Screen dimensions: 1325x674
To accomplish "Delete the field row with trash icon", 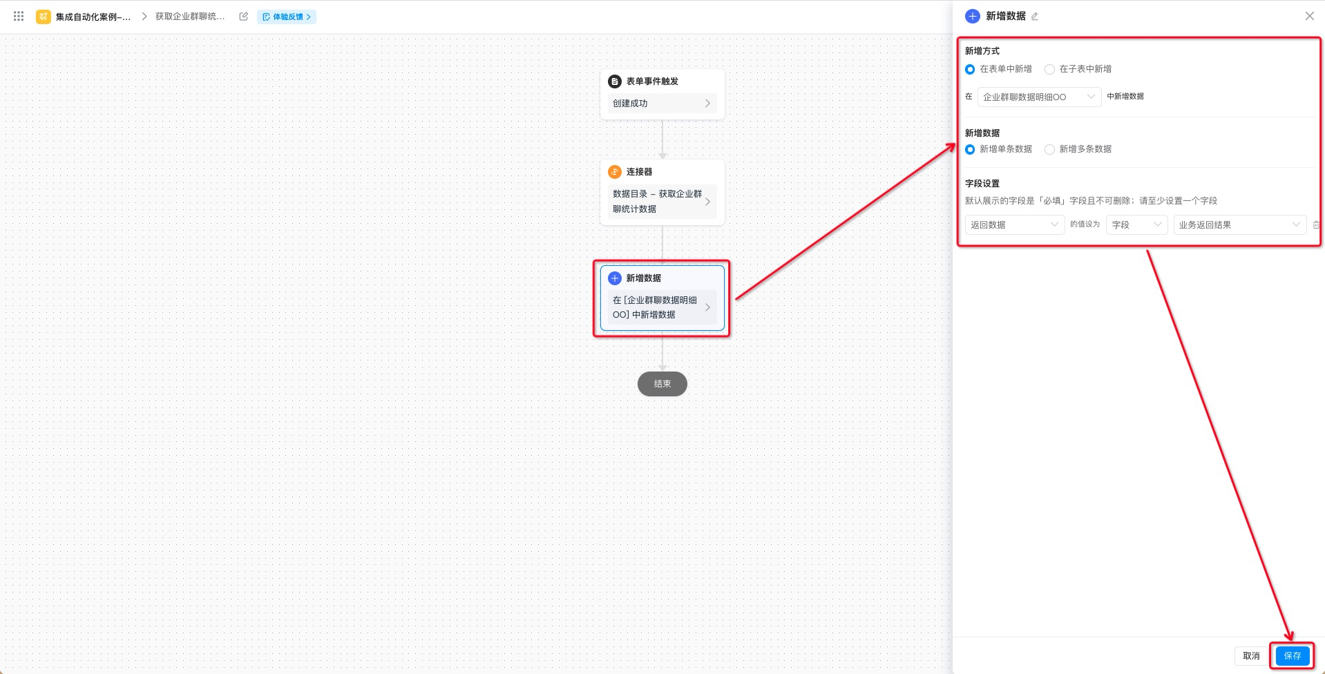I will coord(1316,225).
